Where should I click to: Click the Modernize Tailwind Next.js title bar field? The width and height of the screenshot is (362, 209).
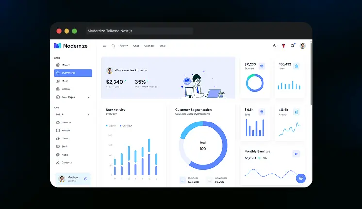tap(140, 31)
